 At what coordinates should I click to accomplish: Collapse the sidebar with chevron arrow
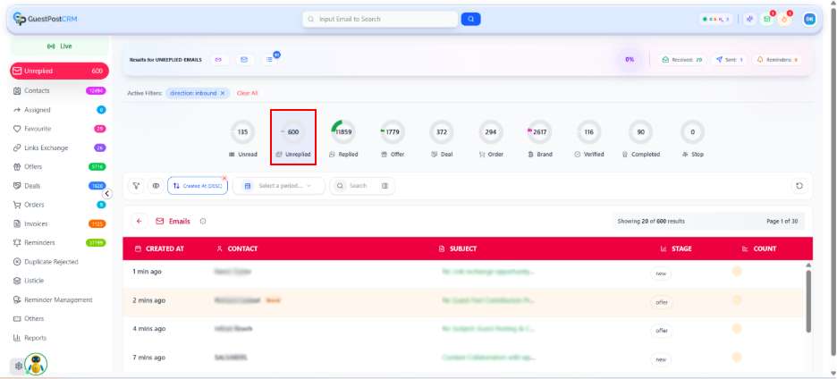pyautogui.click(x=106, y=194)
